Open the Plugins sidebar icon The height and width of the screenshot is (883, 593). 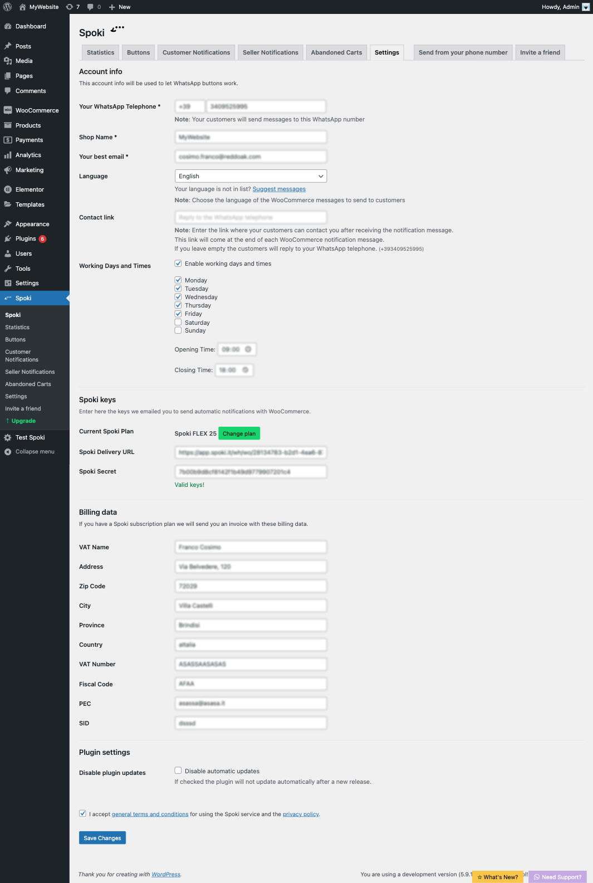coord(8,238)
